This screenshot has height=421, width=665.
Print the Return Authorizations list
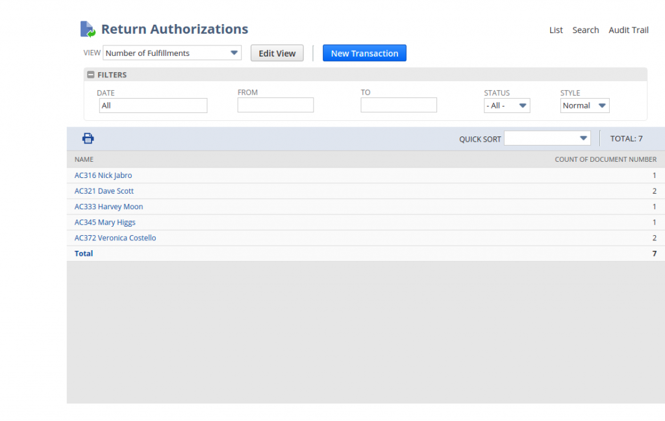(x=88, y=138)
